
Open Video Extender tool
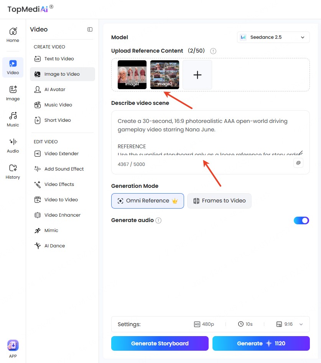(62, 154)
